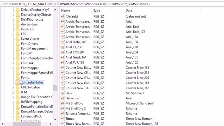Click the Microsoft Sans Serif data cell
This screenshot has height=126, width=224.
140,103
